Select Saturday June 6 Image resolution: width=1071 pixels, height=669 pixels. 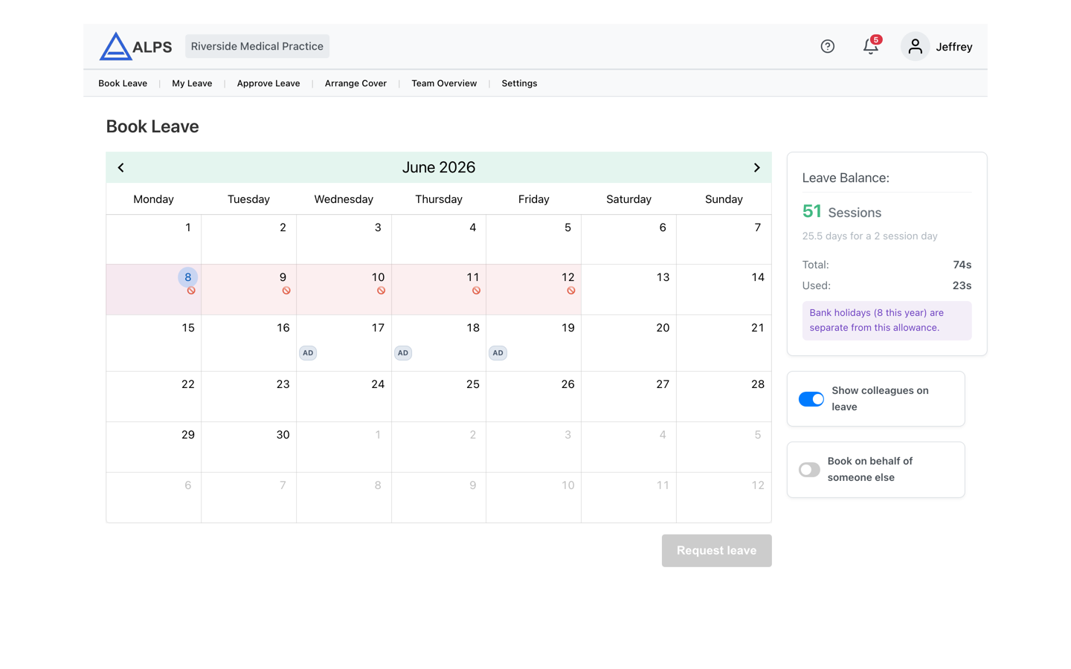[628, 239]
